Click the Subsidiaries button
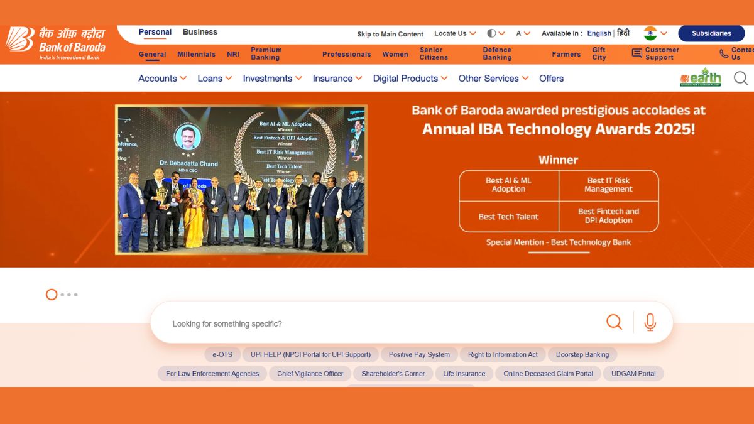Viewport: 754px width, 424px height. point(711,33)
